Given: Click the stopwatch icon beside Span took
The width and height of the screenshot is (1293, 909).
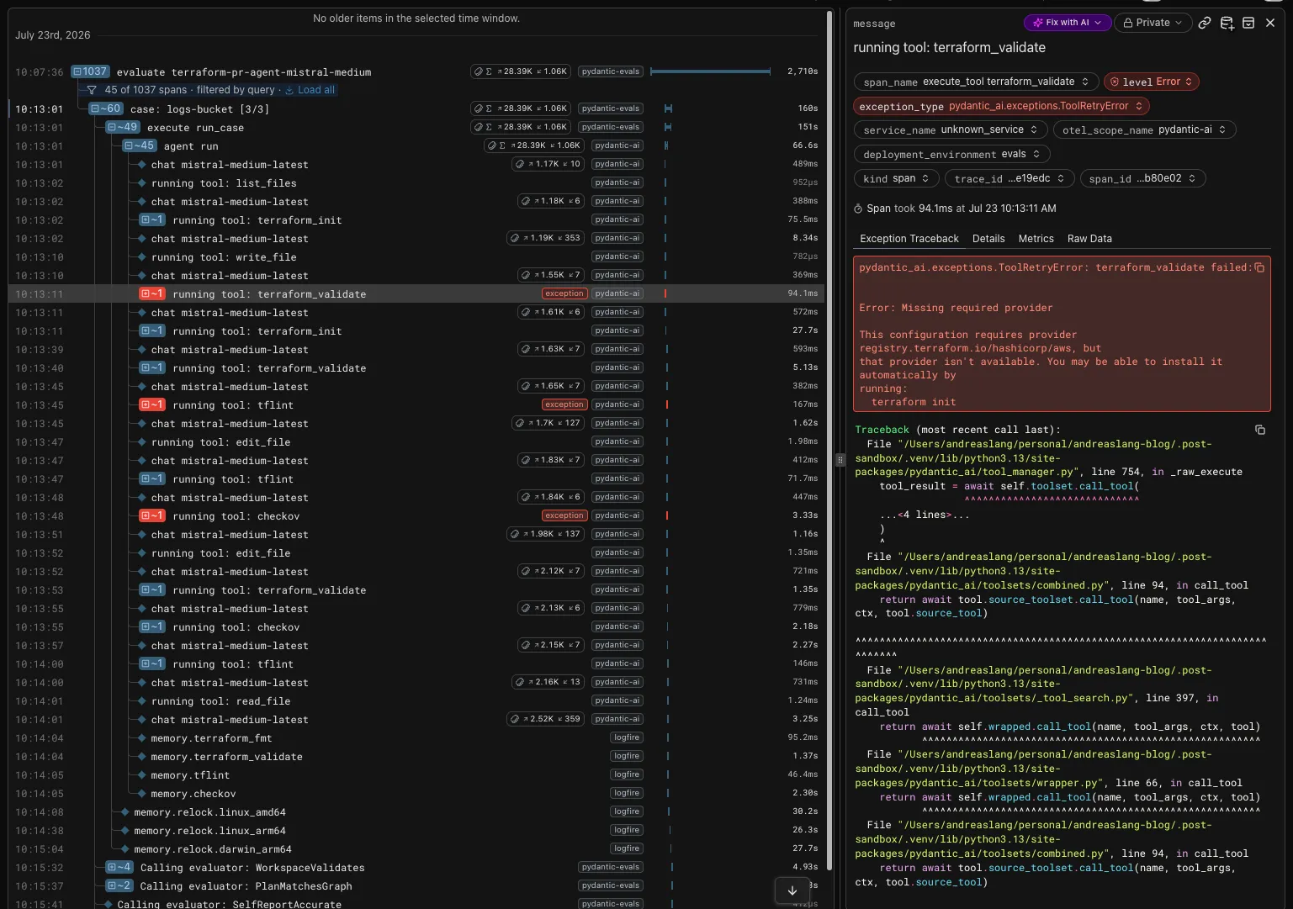Looking at the screenshot, I should tap(858, 209).
